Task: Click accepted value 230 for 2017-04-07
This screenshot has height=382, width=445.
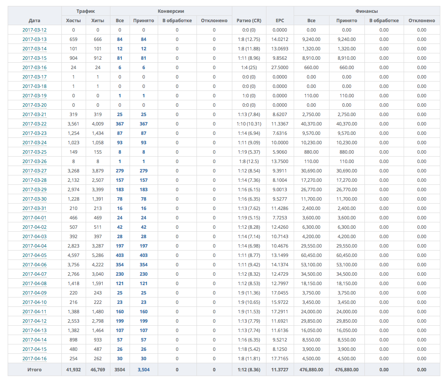Action: click(144, 274)
